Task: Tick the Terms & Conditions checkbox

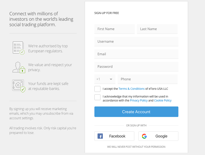Action: [x=98, y=89]
